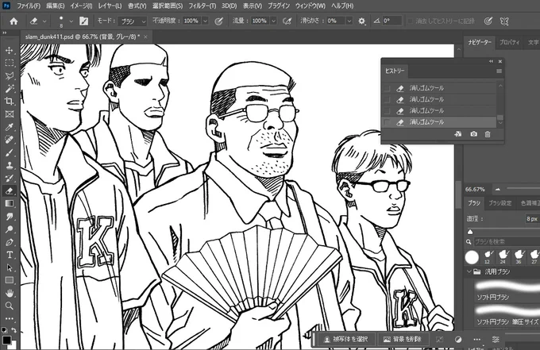Viewport: 540px width, 350px height.
Task: Reset default foreground and background colors
Action: pyautogui.click(x=4, y=330)
